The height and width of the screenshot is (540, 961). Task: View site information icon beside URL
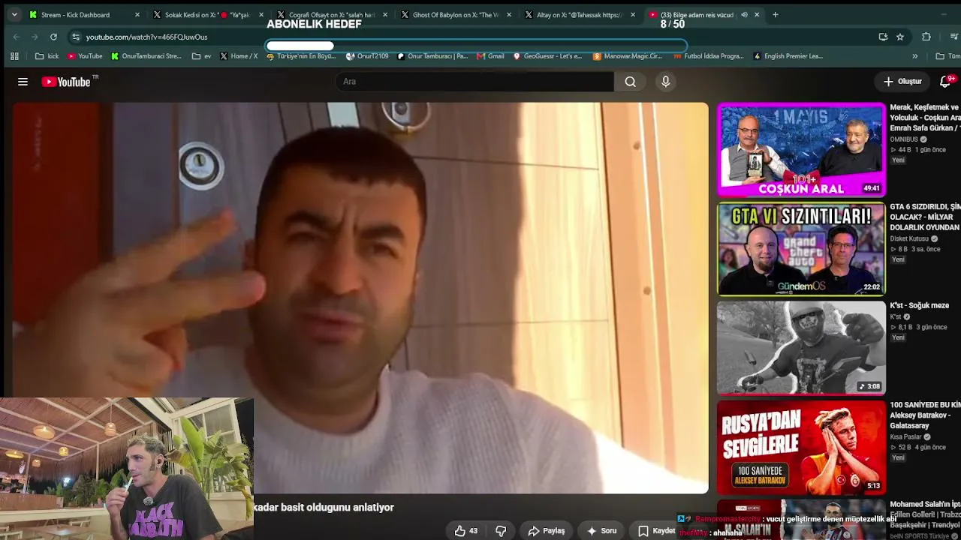76,37
